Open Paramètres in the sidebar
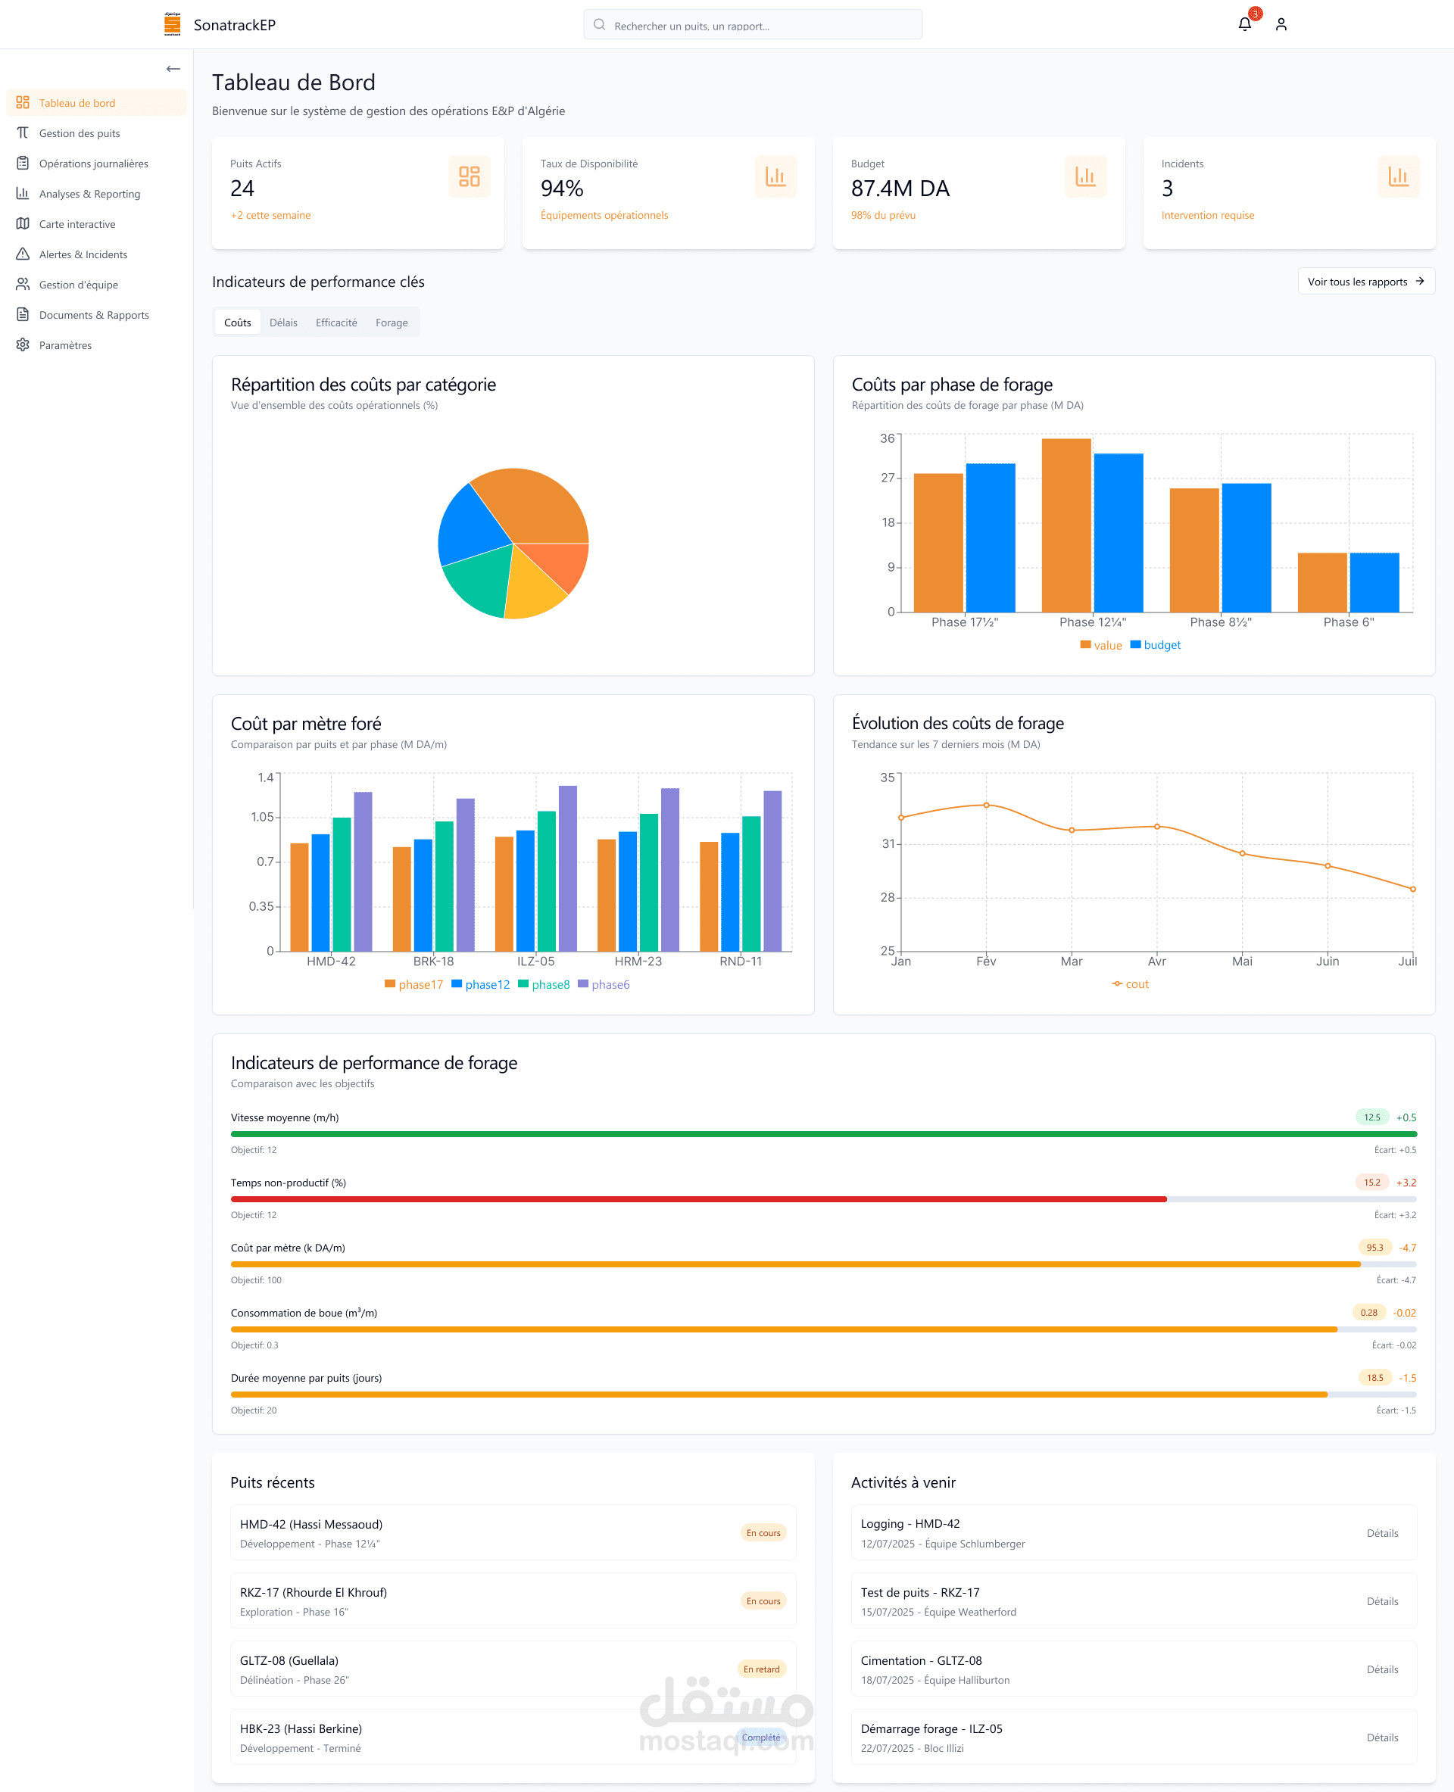1454x1792 pixels. tap(65, 345)
